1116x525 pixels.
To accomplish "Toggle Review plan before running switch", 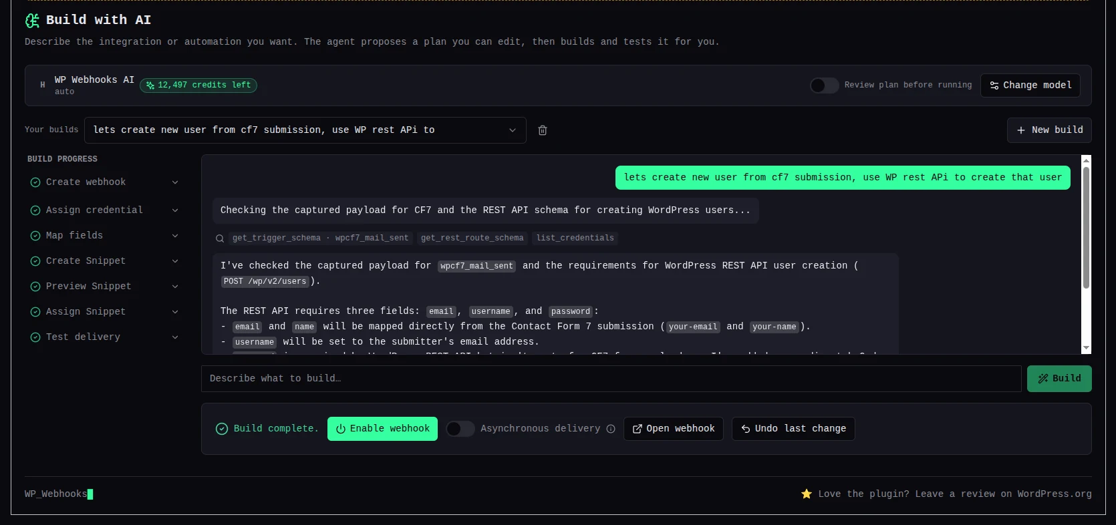I will coord(824,85).
